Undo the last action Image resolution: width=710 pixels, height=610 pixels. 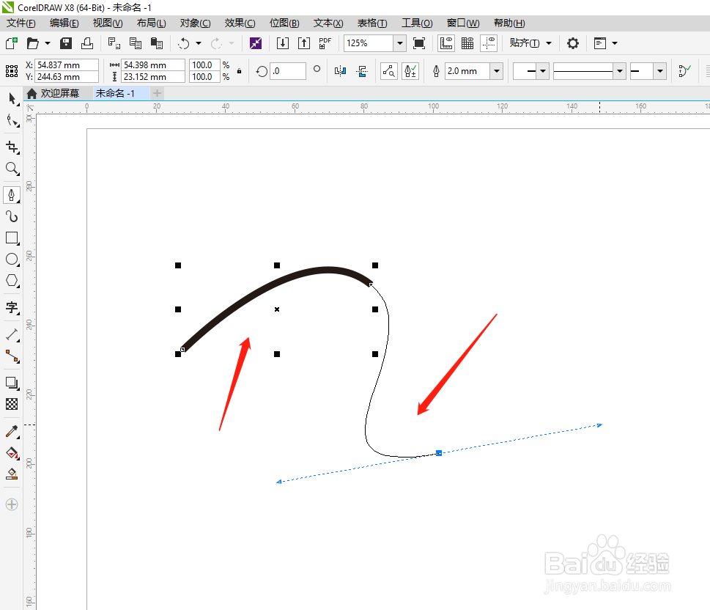click(x=183, y=43)
